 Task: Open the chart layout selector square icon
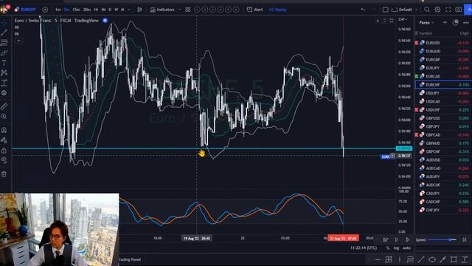[385, 10]
